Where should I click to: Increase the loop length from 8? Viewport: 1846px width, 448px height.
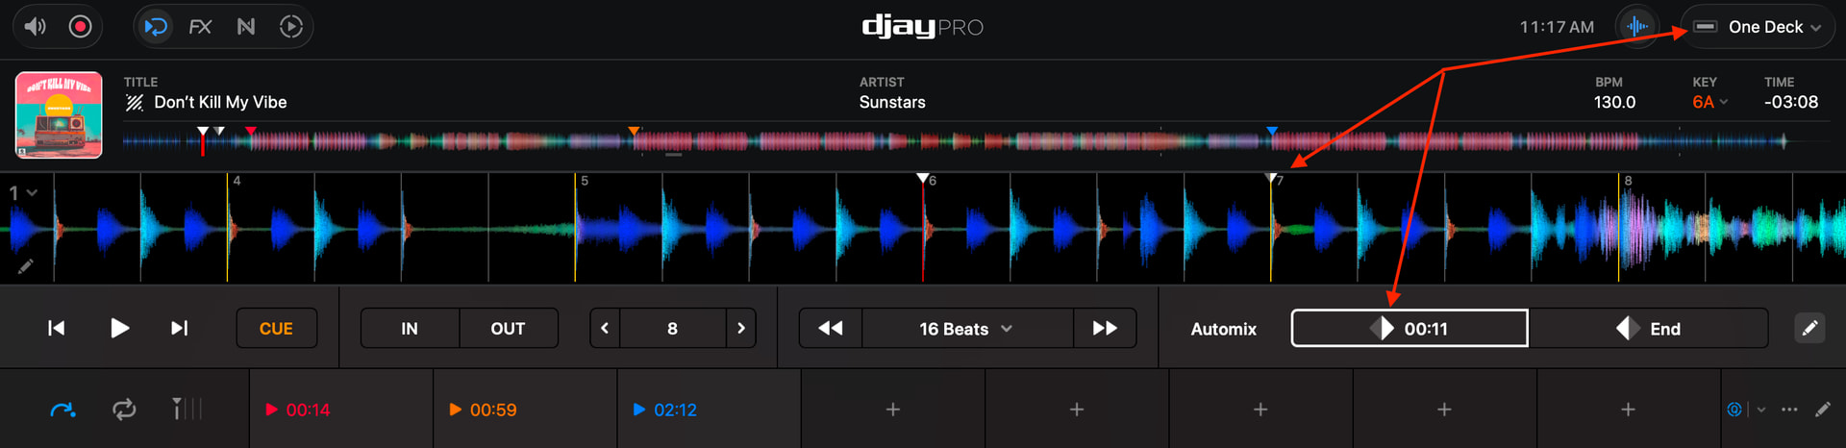740,329
